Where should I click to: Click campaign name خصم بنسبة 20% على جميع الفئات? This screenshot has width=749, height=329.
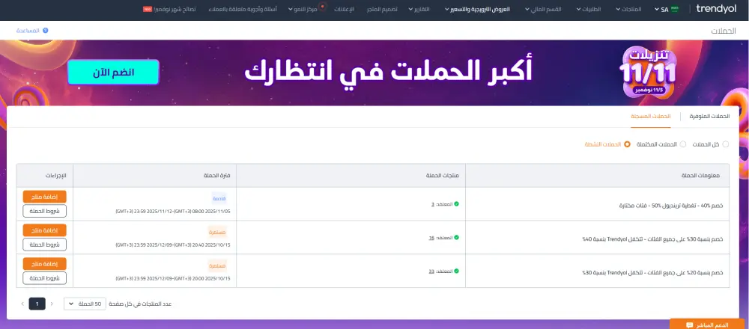[x=652, y=272]
